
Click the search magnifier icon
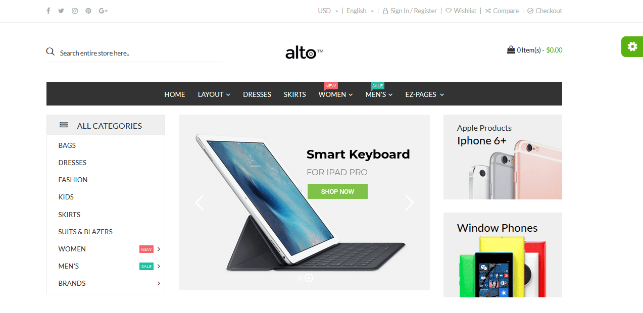[51, 51]
